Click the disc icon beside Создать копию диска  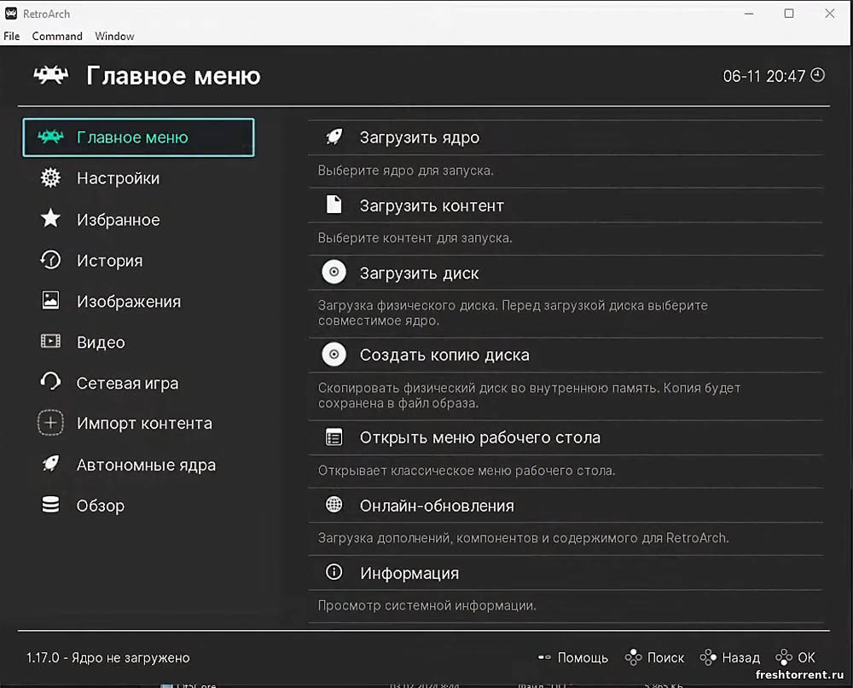pos(334,355)
